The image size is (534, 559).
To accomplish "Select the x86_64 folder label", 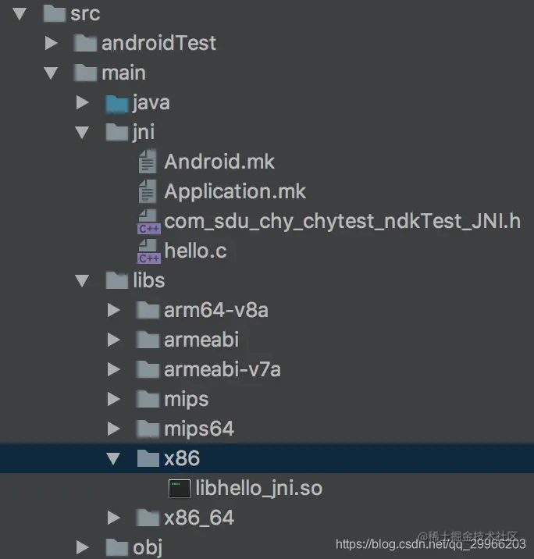I will (x=199, y=518).
